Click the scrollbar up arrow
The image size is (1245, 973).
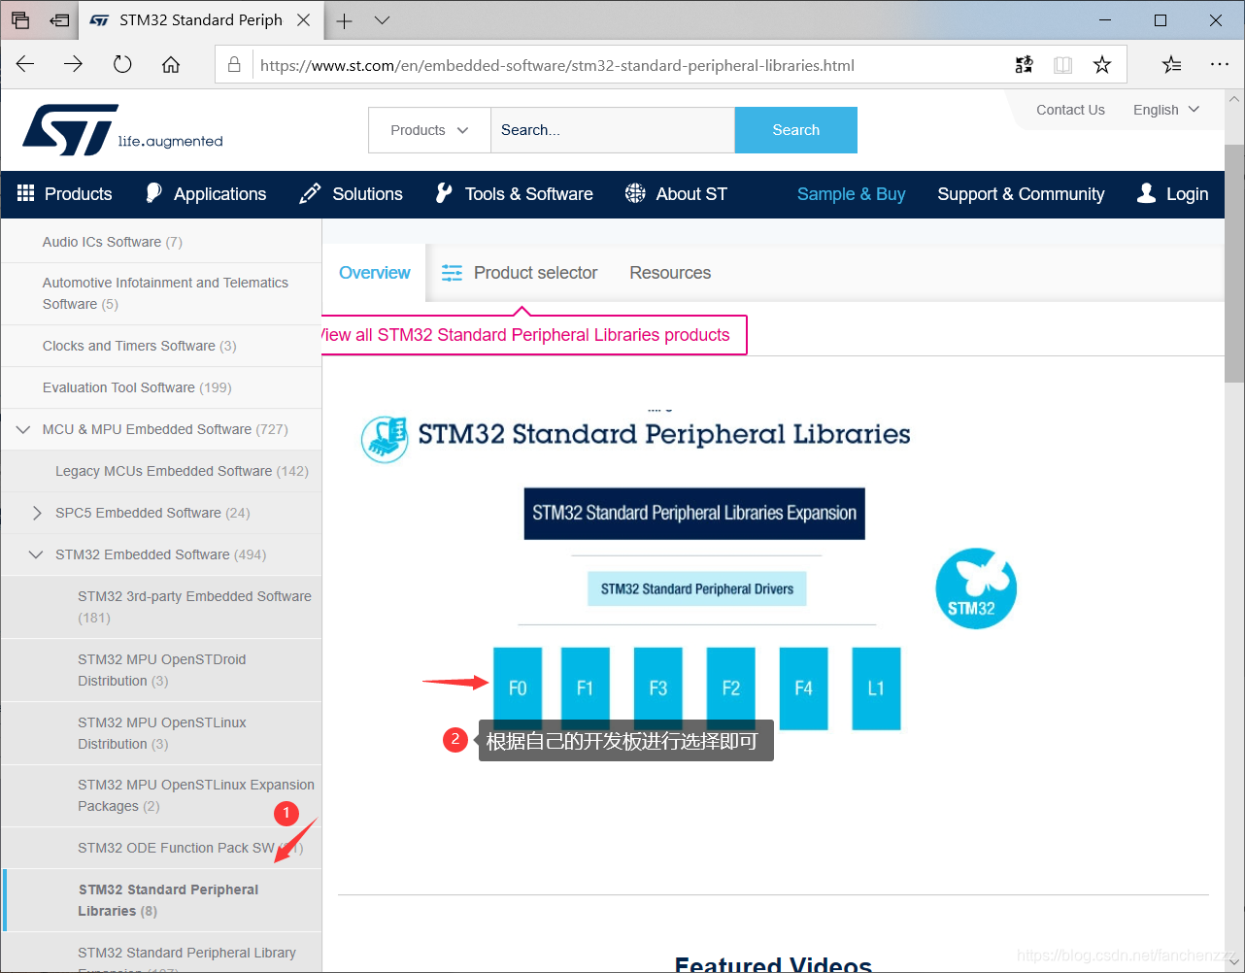click(1234, 99)
